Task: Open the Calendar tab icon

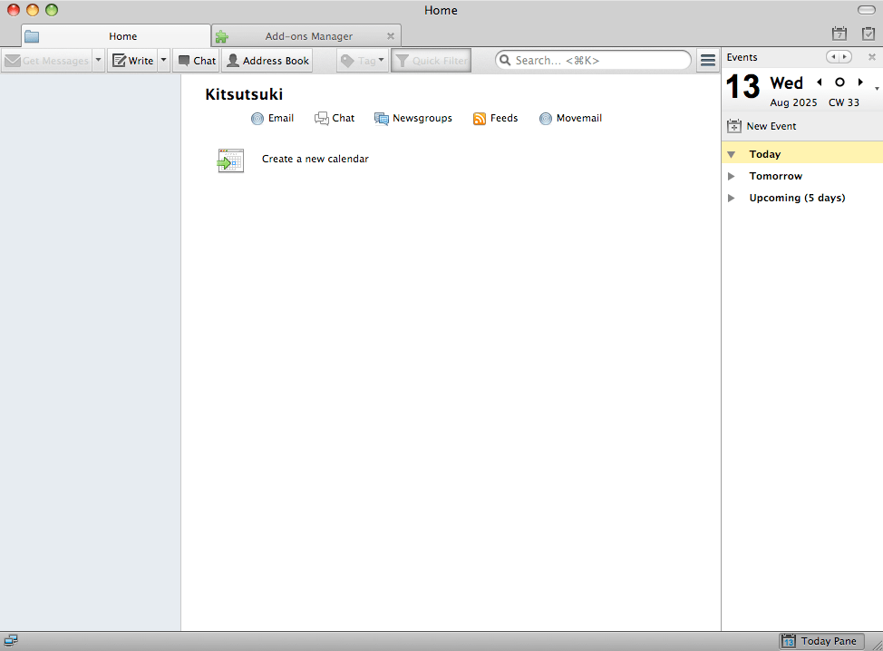Action: pos(839,34)
